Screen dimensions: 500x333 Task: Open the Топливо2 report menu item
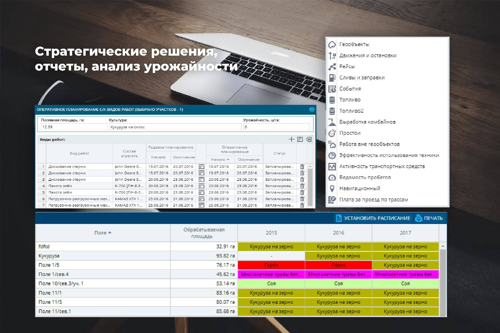click(x=351, y=111)
